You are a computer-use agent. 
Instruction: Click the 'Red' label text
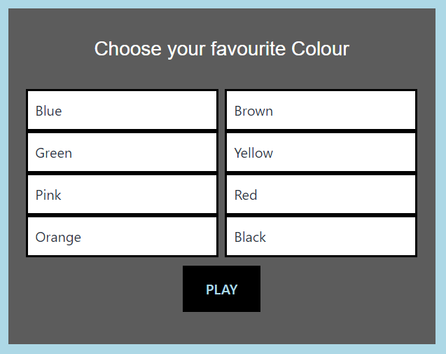(246, 195)
